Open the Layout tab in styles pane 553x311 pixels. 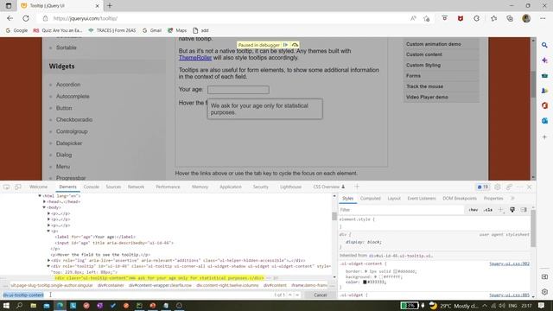coord(394,199)
